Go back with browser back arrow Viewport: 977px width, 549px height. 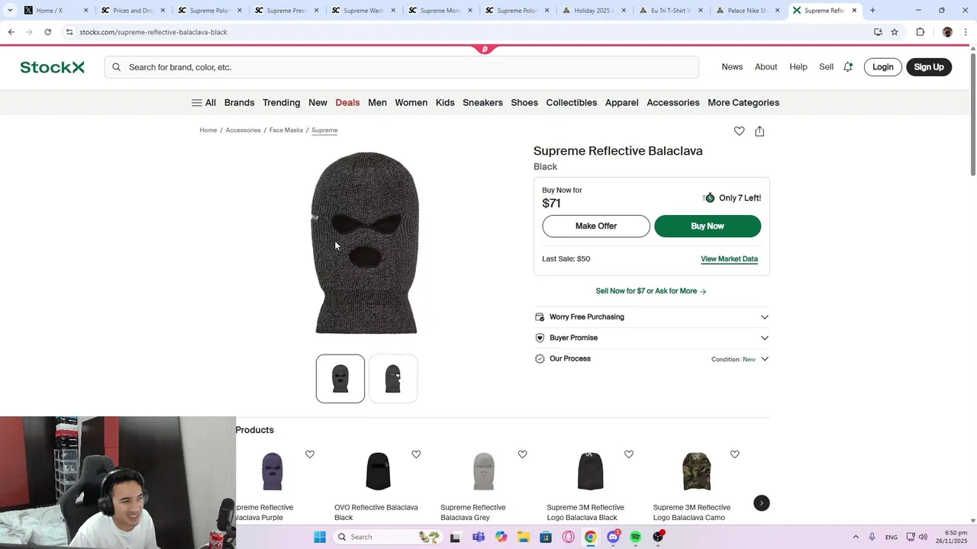click(x=11, y=32)
